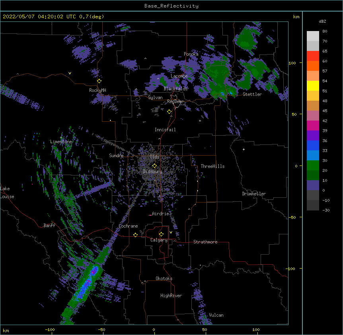Select the -100 tick on the bottom axis
This screenshot has height=335, width=343.
[50, 330]
